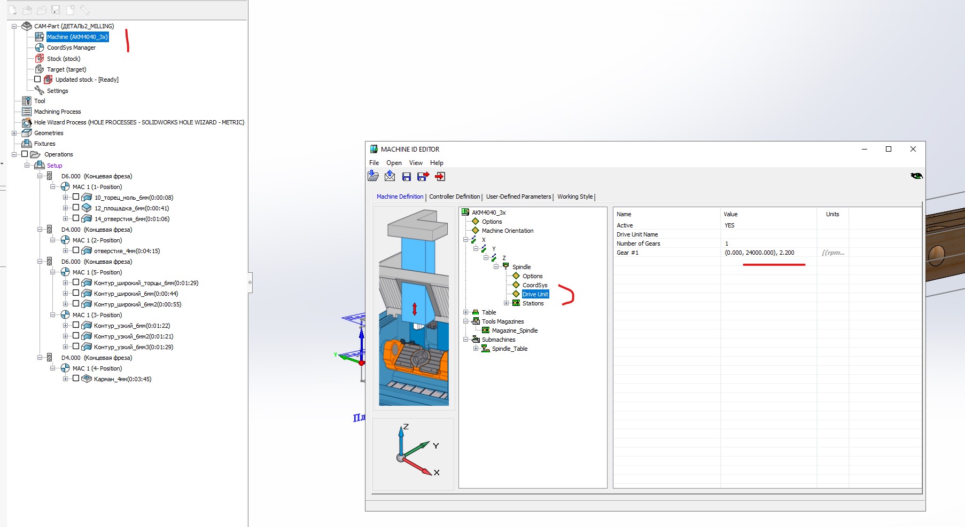Expand the Stations node under Spindle

tap(506, 303)
